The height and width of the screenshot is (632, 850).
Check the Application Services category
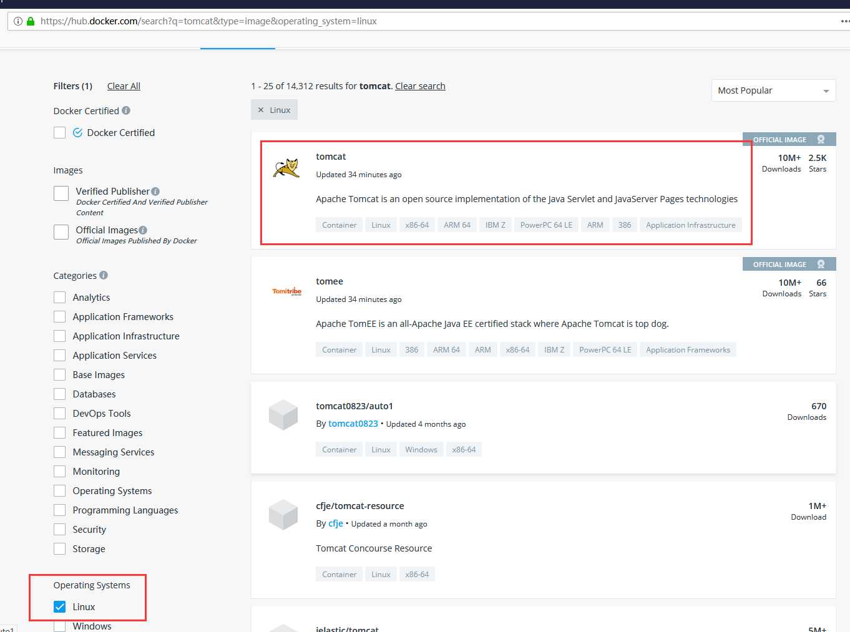60,356
